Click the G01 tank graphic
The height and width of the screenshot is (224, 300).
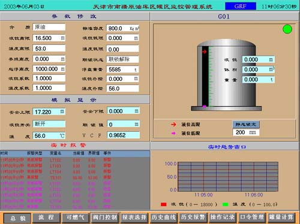tap(226, 75)
